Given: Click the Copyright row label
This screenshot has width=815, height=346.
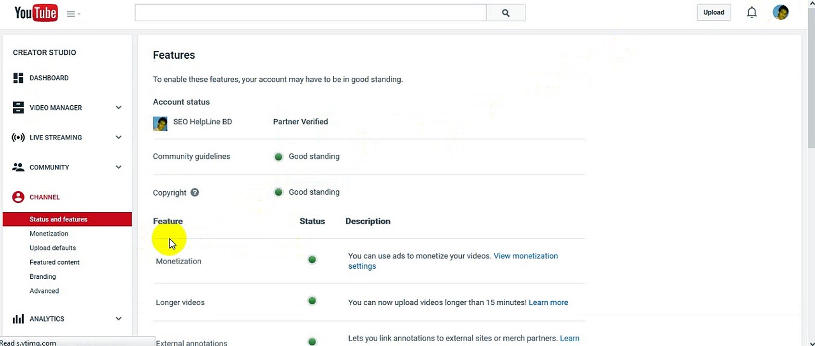Looking at the screenshot, I should click(170, 193).
